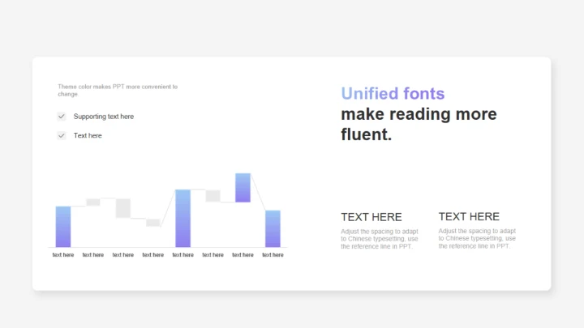Select the floating purple bar at the chart's peak
584x328 pixels.
click(243, 187)
